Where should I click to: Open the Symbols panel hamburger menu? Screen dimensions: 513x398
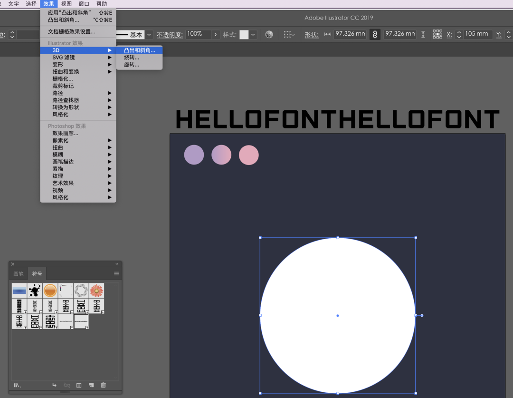(x=116, y=273)
